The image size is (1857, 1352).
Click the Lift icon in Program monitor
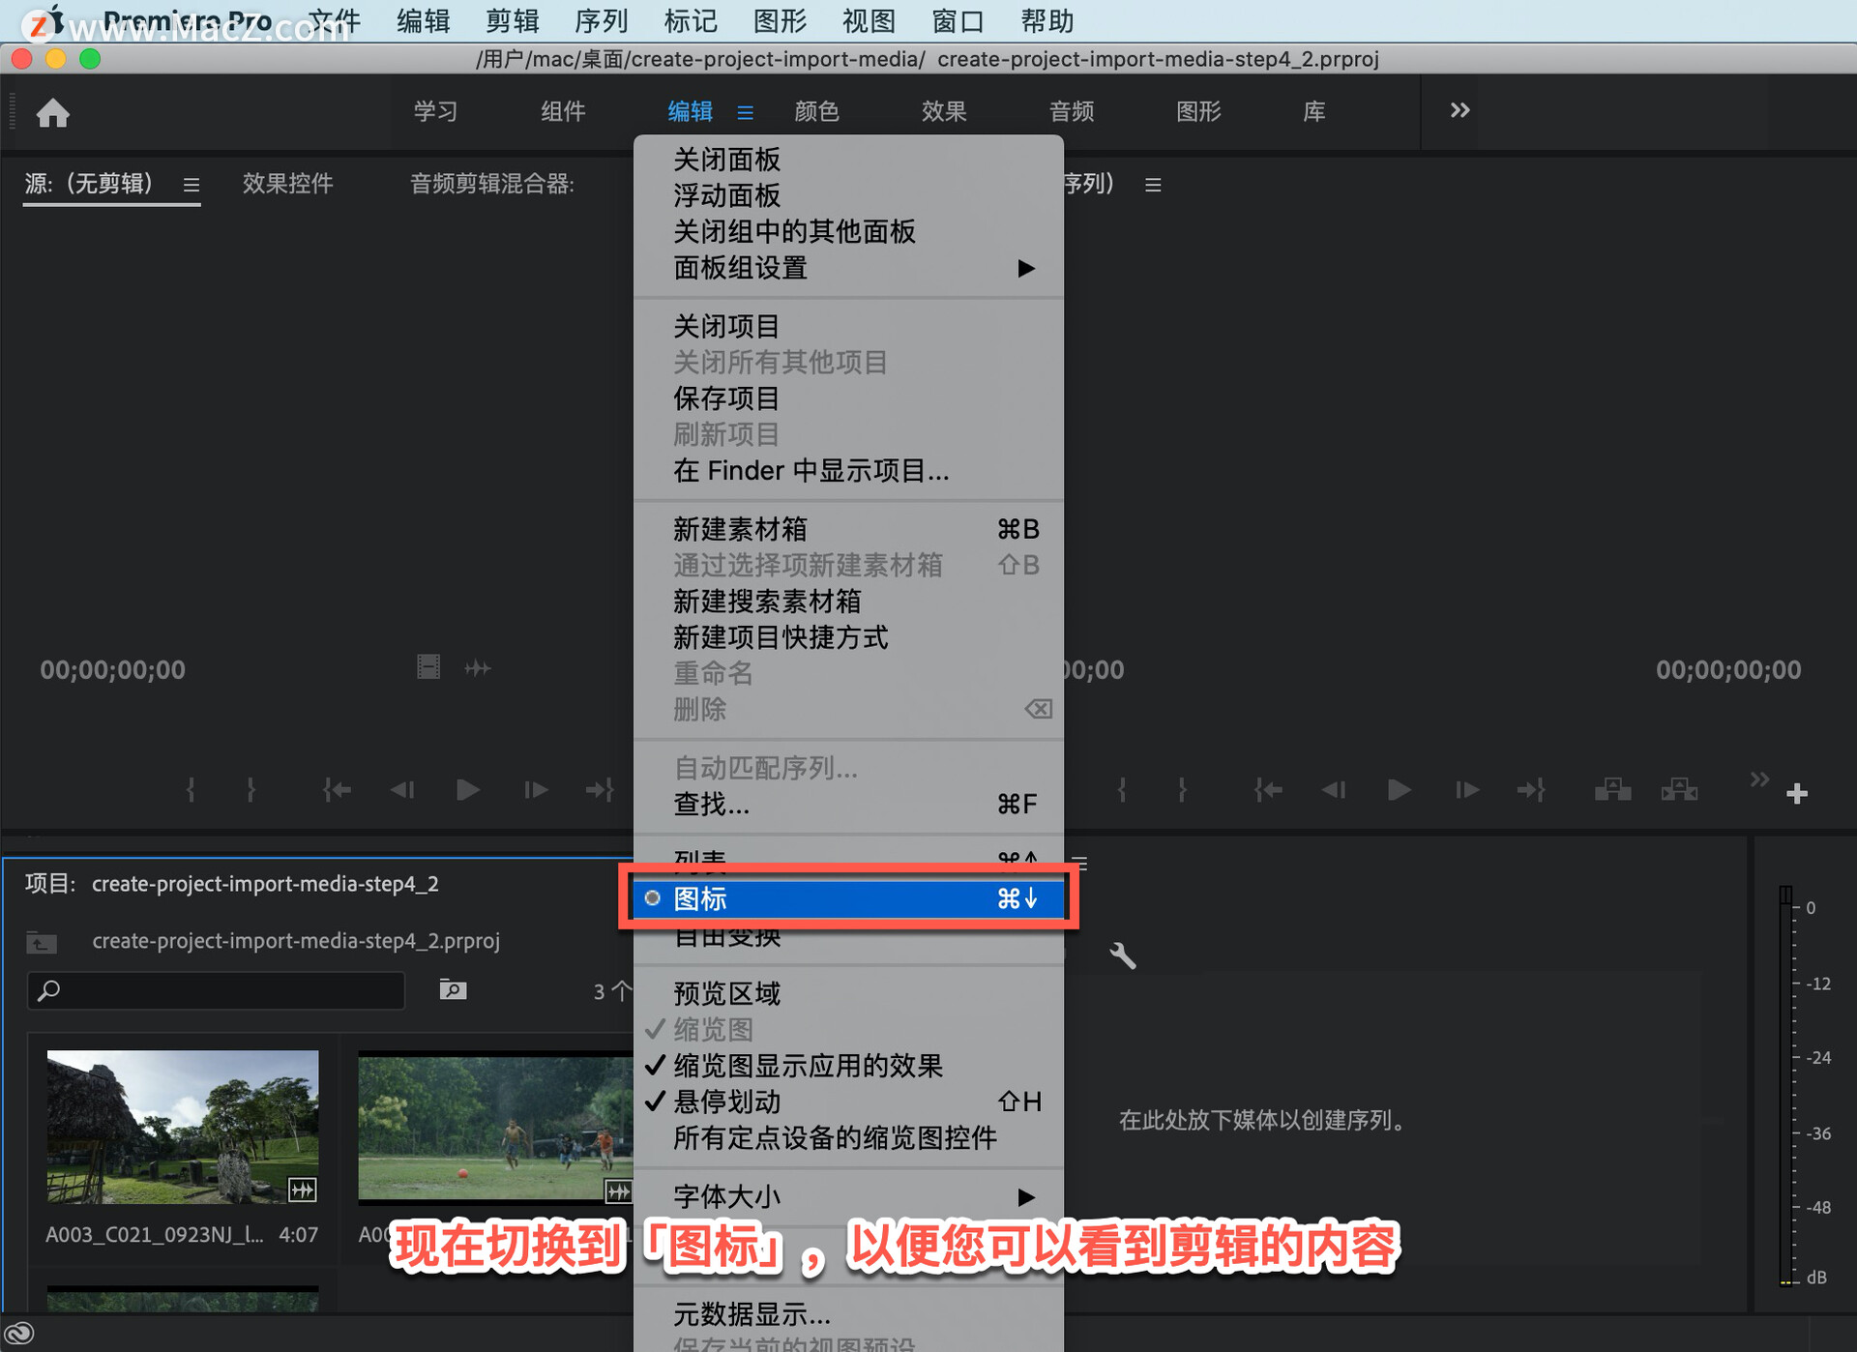1612,790
